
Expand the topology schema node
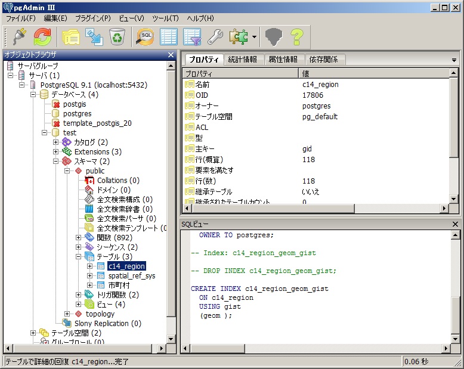point(67,314)
